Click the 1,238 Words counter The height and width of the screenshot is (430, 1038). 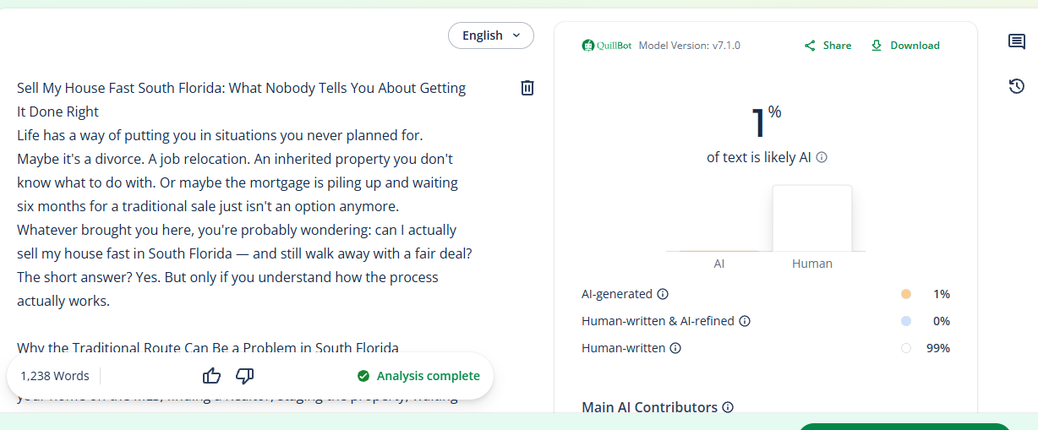(55, 376)
